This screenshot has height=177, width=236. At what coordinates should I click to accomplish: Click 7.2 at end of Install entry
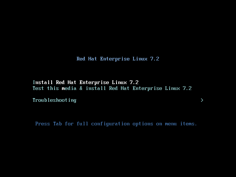pyautogui.click(x=134, y=82)
